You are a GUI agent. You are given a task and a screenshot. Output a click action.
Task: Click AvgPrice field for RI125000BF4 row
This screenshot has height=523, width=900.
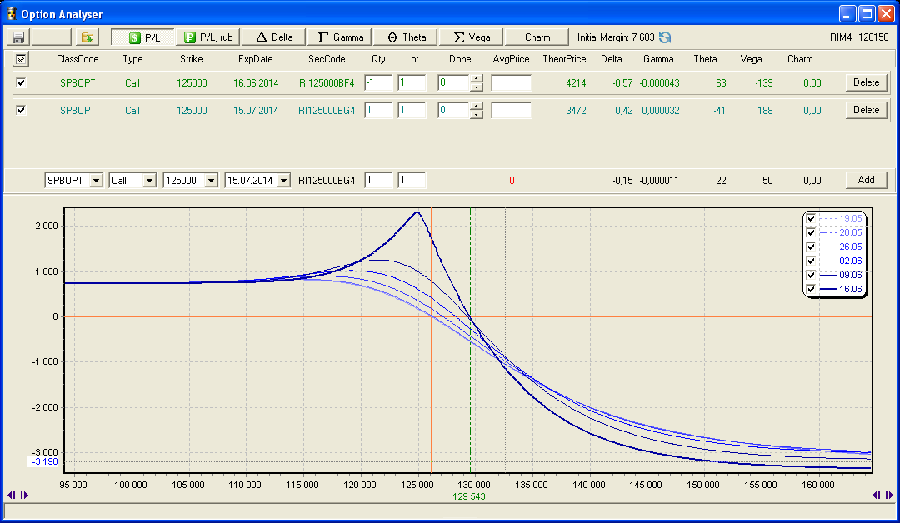click(511, 82)
